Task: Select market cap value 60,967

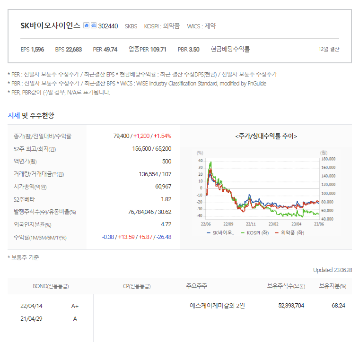Action: [x=163, y=187]
